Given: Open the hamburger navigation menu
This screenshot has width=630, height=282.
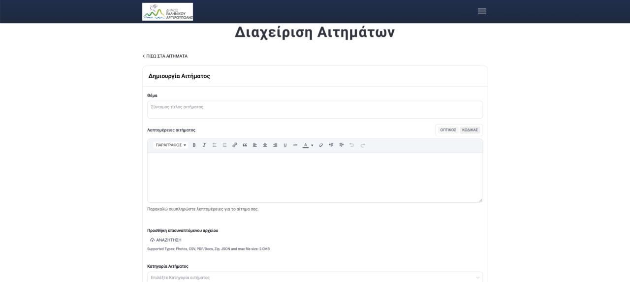Looking at the screenshot, I should (482, 11).
